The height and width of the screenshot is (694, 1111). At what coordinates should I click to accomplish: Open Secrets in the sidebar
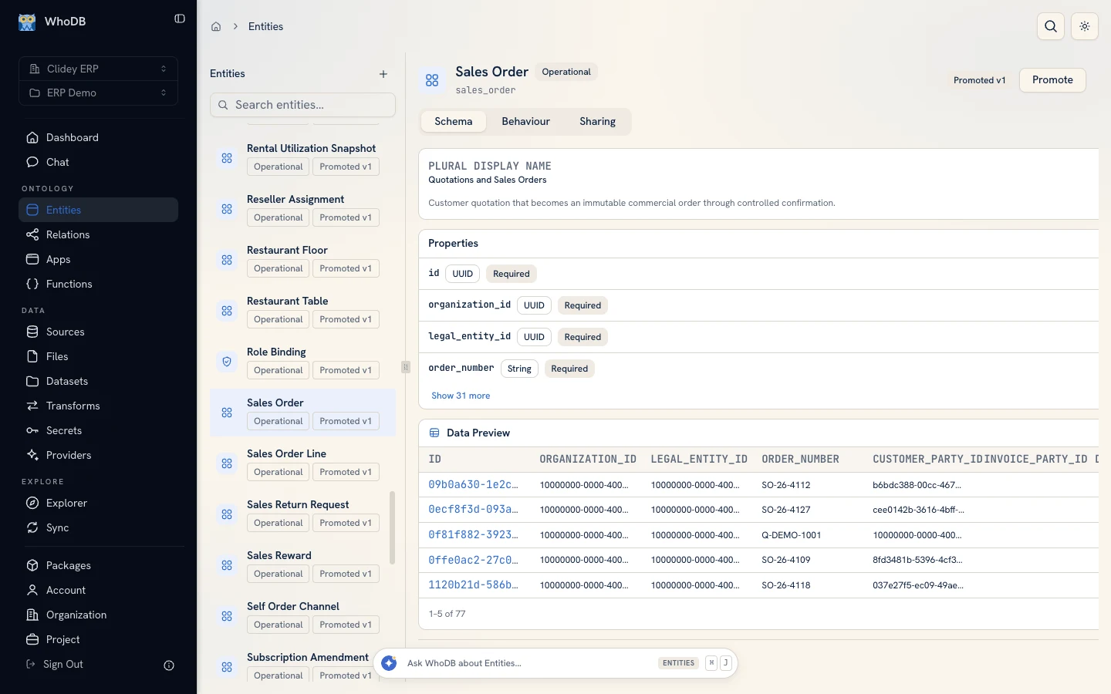99,430
